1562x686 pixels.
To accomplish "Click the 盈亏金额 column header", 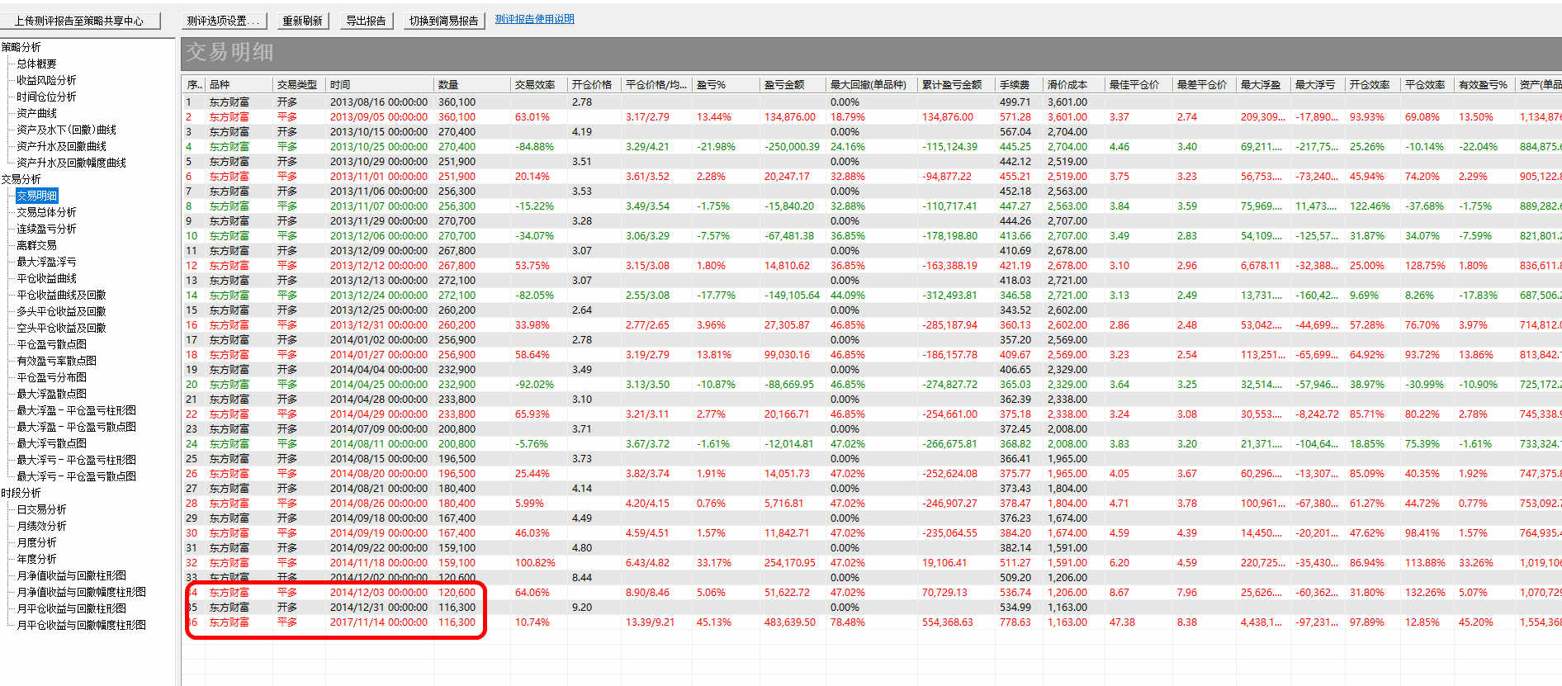I will click(x=784, y=84).
